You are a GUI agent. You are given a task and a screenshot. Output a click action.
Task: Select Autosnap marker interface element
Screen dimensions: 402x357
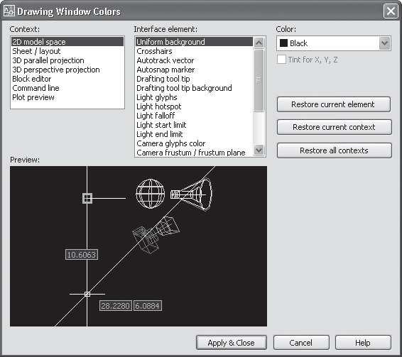click(x=194, y=70)
